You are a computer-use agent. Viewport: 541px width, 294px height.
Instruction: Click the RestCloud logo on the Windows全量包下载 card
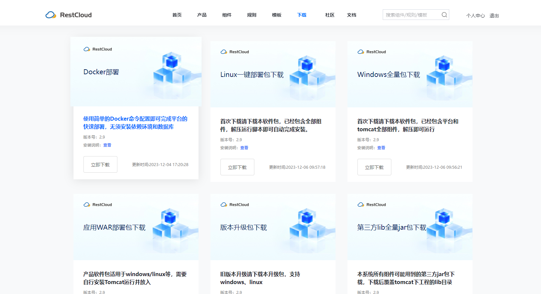(372, 52)
